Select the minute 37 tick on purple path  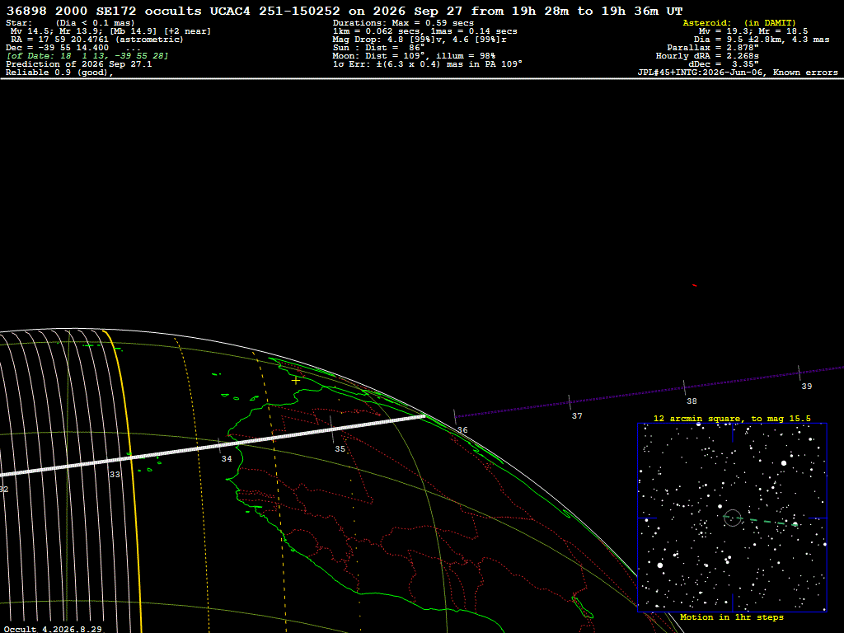(x=569, y=401)
